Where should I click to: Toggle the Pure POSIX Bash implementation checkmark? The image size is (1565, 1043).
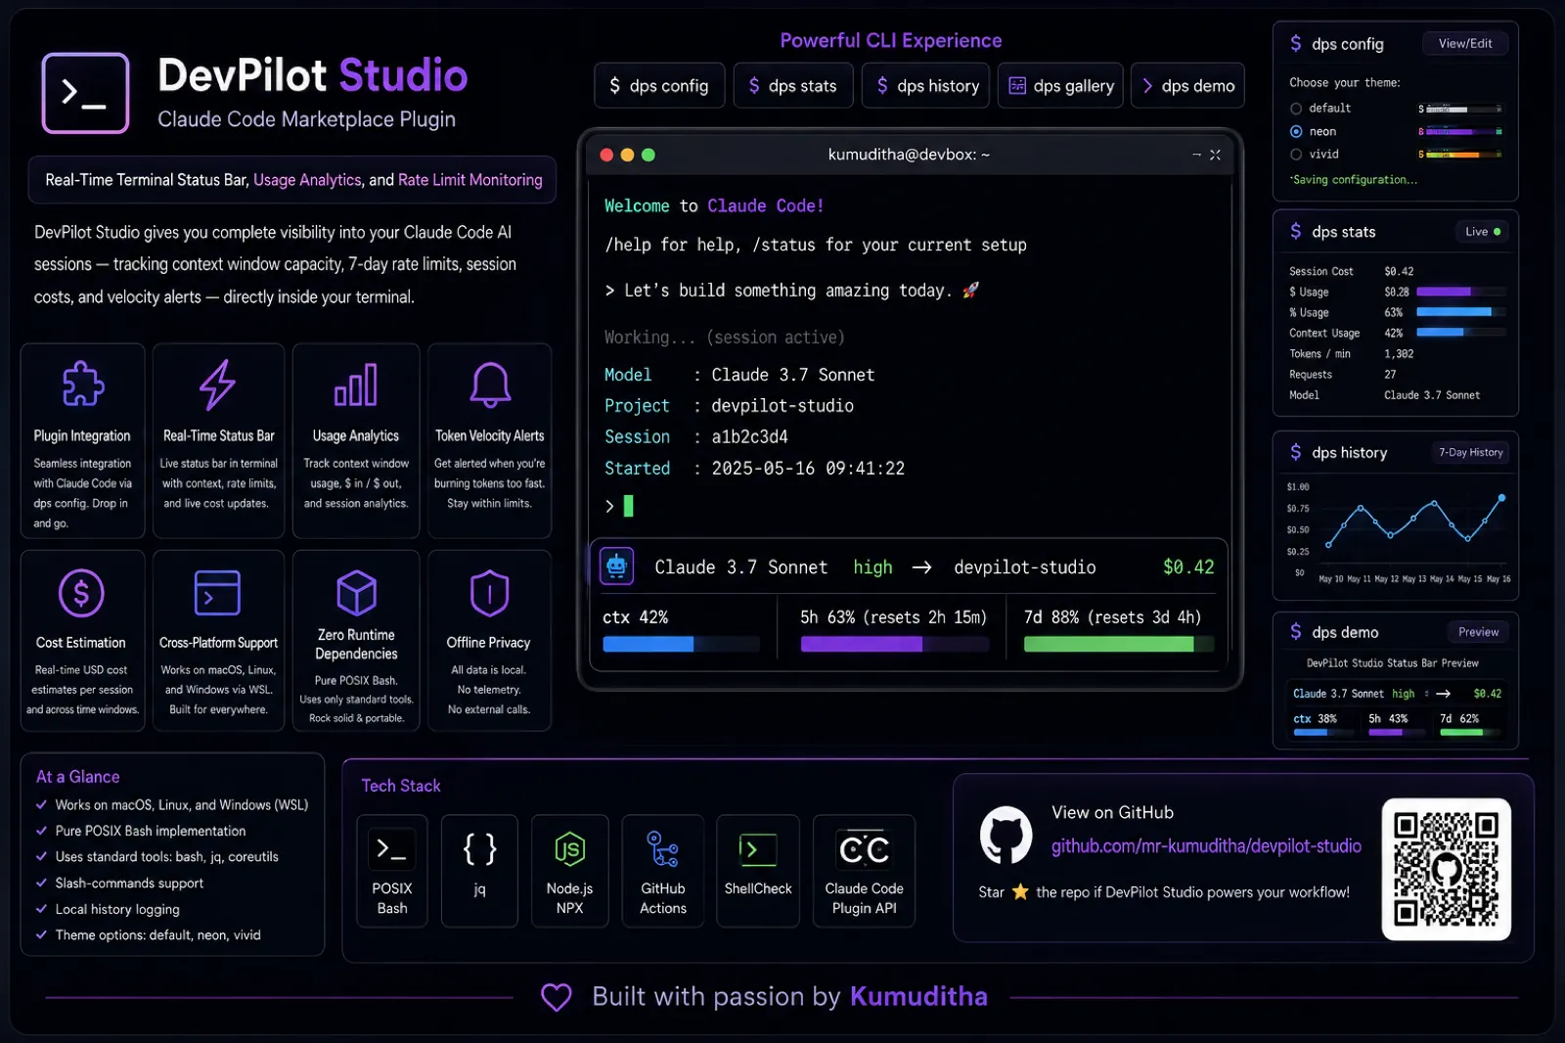41,831
